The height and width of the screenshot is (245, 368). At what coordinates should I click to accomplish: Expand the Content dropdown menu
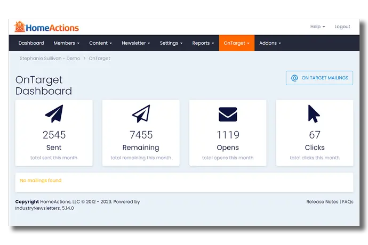100,43
